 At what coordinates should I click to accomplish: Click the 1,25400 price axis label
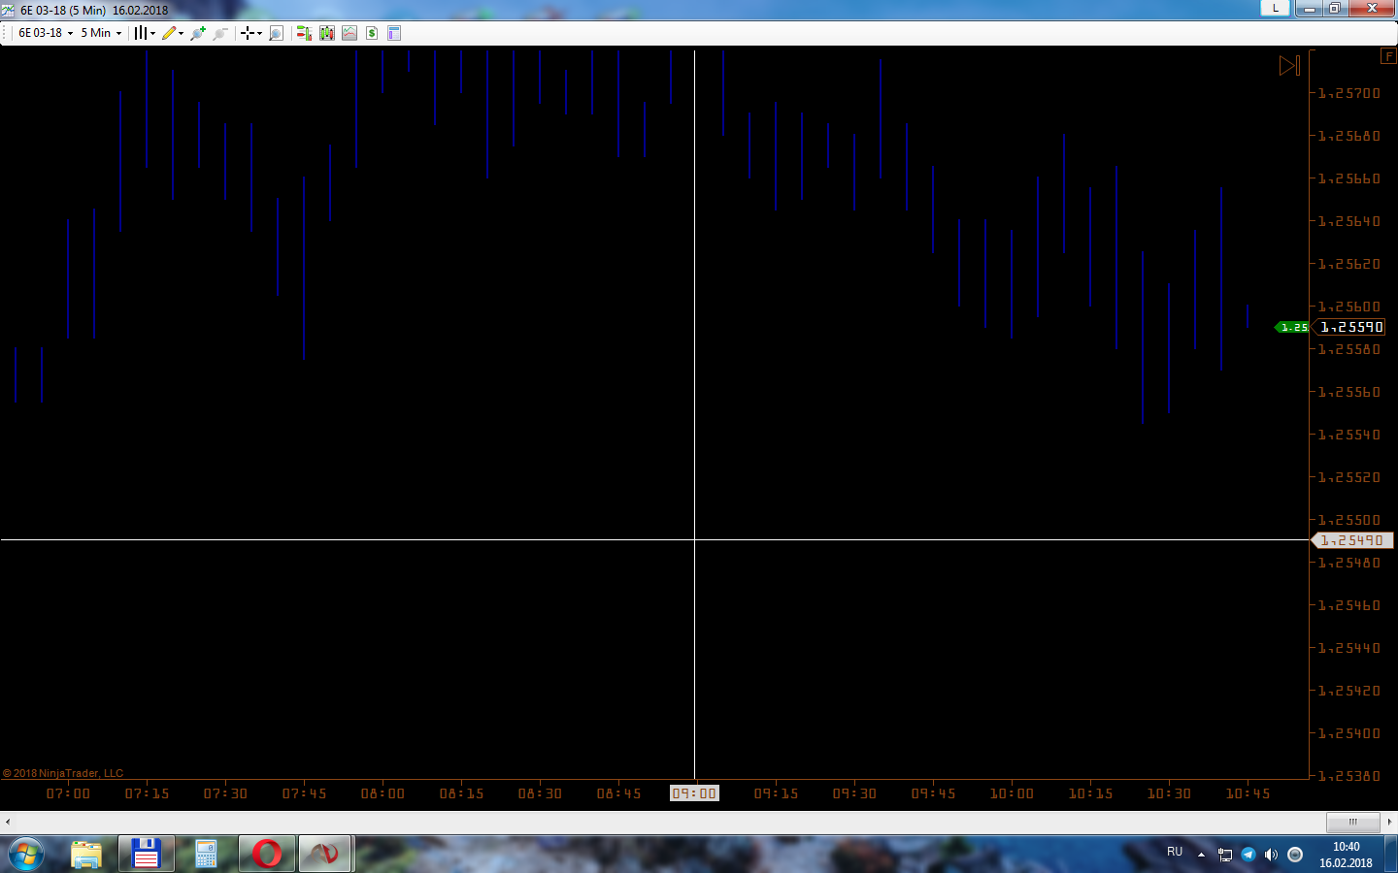1349,733
